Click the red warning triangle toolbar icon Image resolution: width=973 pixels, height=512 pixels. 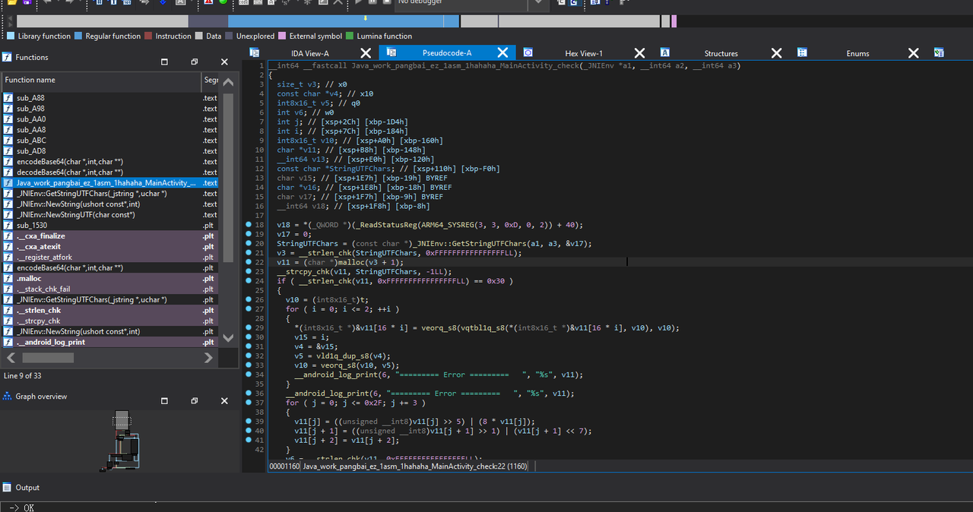pos(209,2)
